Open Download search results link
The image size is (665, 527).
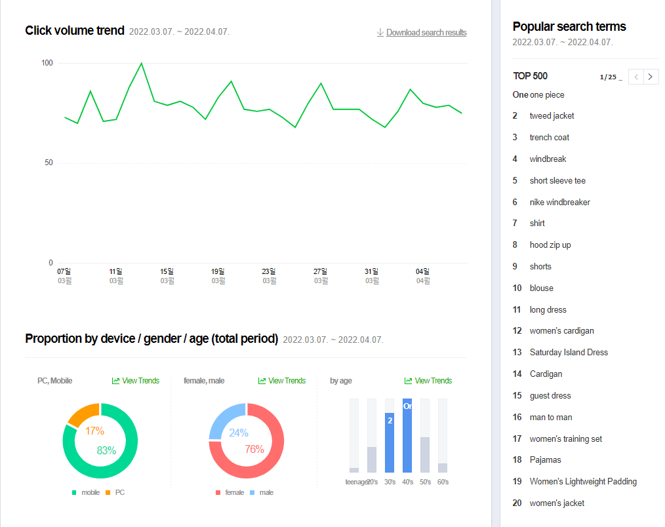[426, 32]
